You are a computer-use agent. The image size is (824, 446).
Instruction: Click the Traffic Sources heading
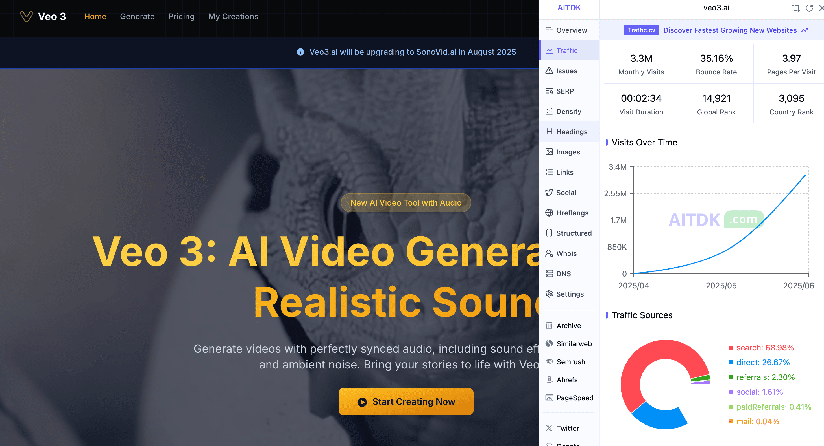coord(642,315)
